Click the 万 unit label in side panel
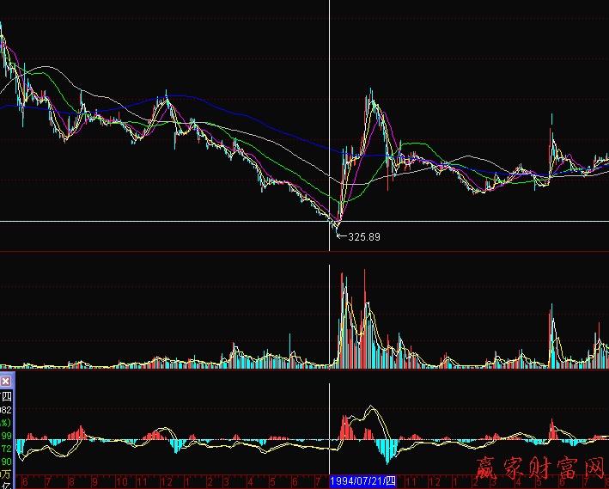 (x=6, y=474)
